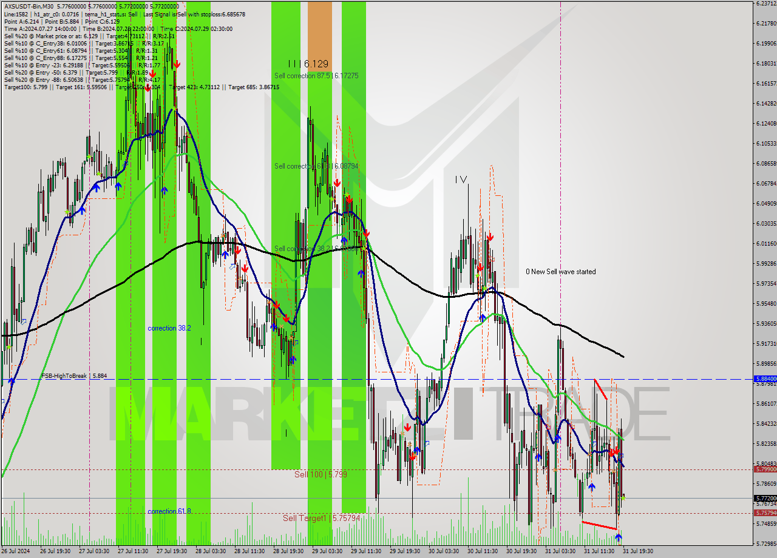The width and height of the screenshot is (777, 558).
Task: Click the 5.84232 price axis label
Action: [x=766, y=423]
